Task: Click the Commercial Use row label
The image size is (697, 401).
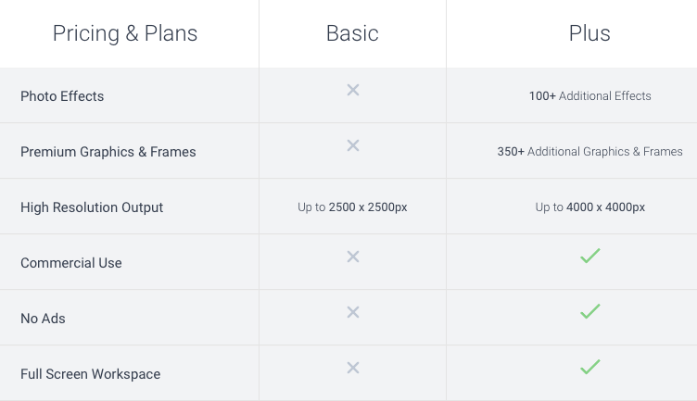Action: [71, 263]
